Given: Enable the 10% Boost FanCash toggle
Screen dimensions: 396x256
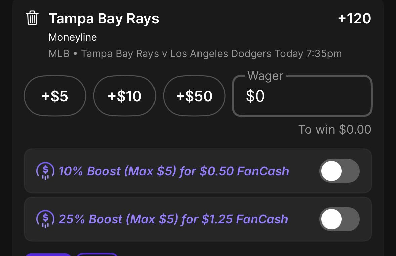Looking at the screenshot, I should 340,171.
